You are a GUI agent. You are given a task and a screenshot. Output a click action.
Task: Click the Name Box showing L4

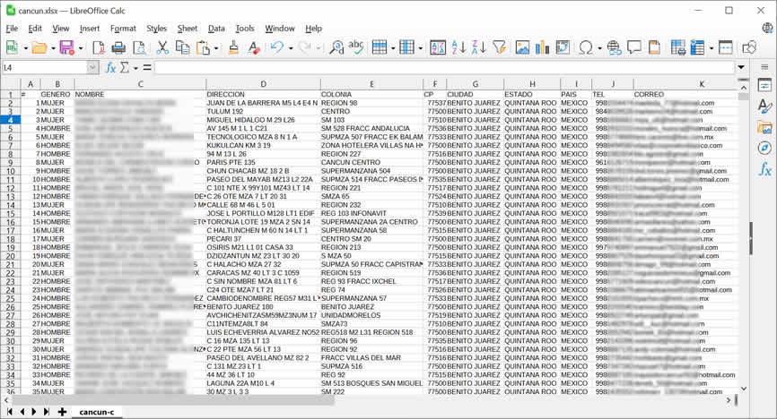click(x=45, y=67)
